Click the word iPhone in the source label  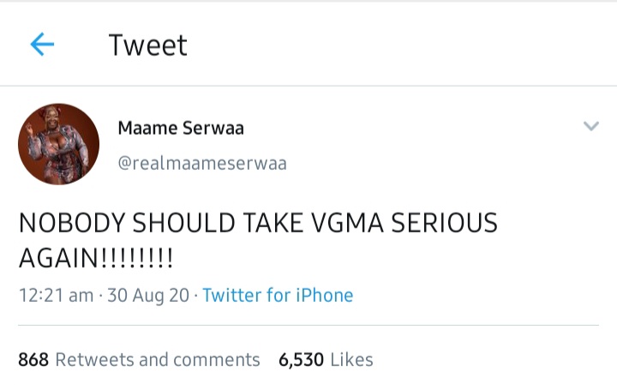325,295
